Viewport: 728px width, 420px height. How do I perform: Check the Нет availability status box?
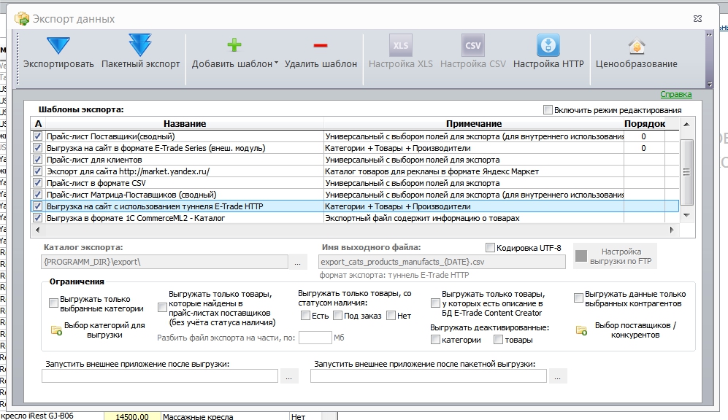click(x=391, y=315)
